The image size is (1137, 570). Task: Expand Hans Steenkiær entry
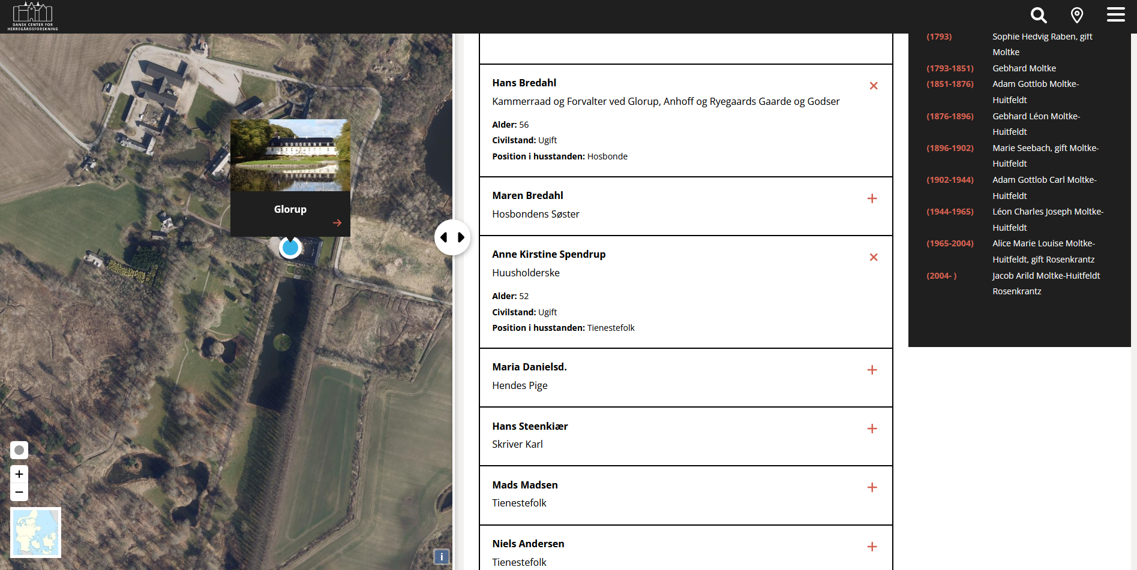(872, 429)
